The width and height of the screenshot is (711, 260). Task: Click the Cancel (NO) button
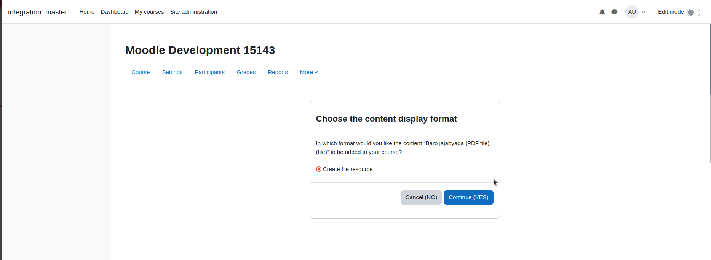click(x=421, y=197)
